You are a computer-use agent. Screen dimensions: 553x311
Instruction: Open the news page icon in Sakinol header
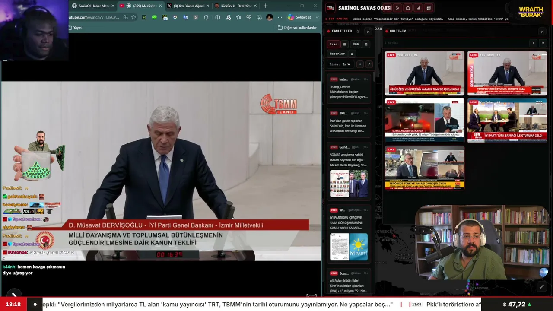(x=429, y=8)
